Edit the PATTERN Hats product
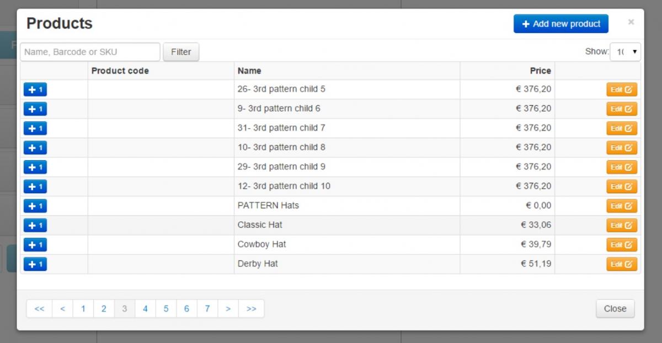The image size is (662, 343). coord(622,206)
